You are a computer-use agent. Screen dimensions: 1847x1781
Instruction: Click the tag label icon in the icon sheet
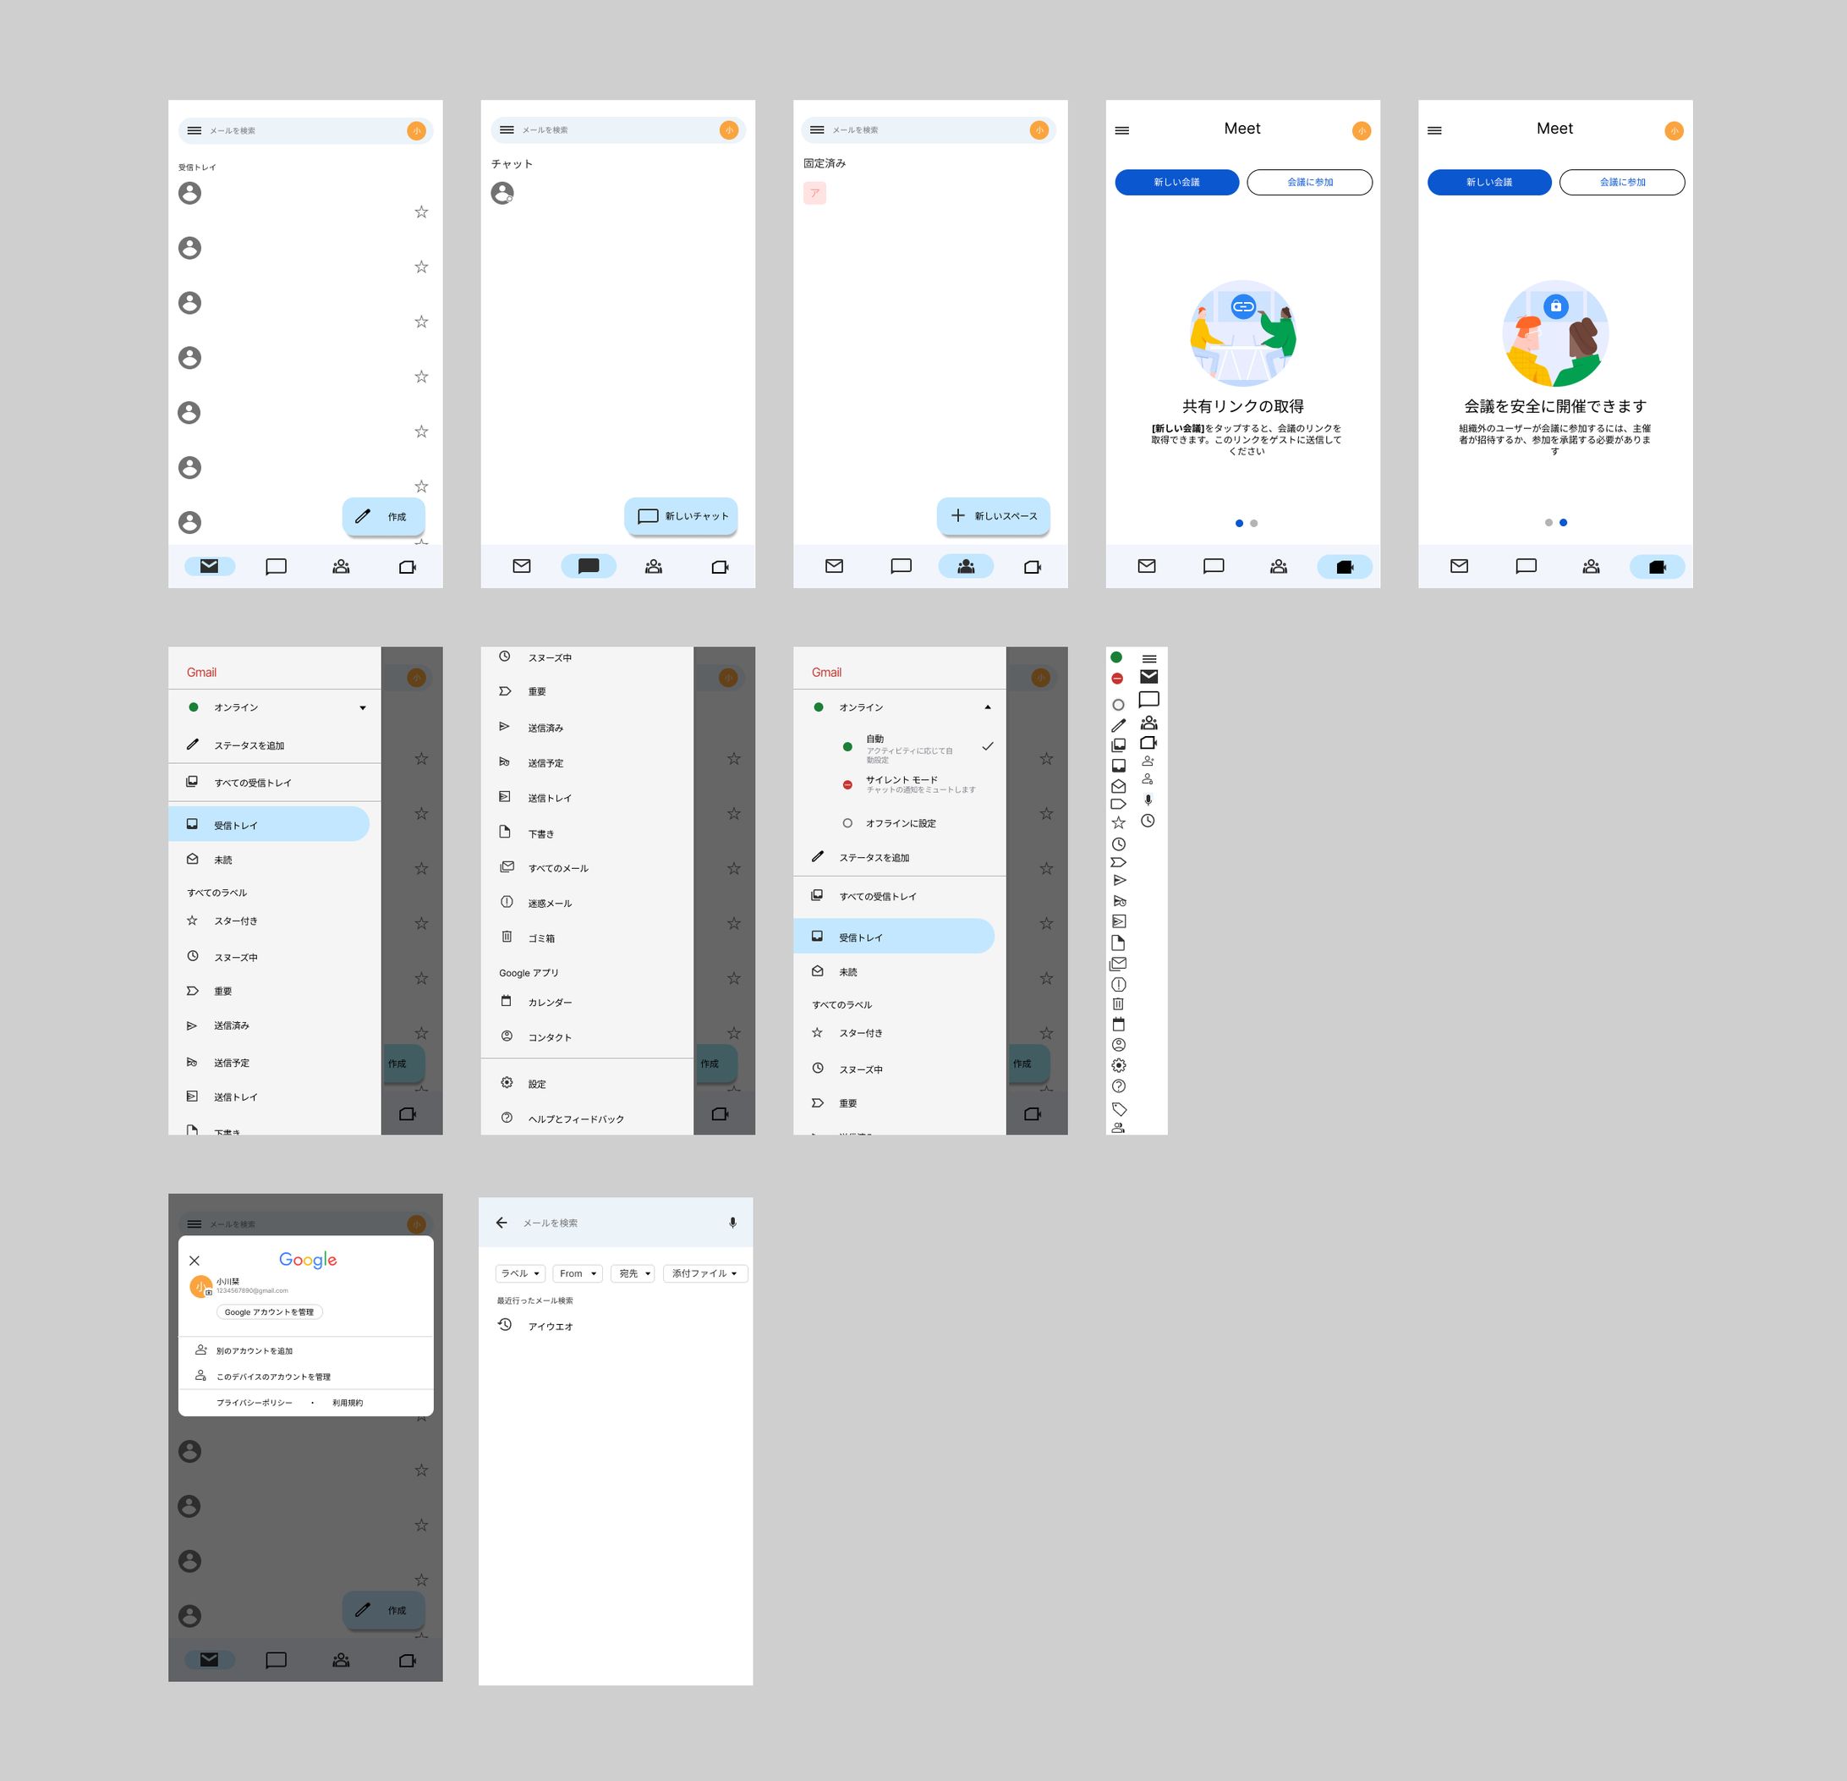coord(1120,1108)
